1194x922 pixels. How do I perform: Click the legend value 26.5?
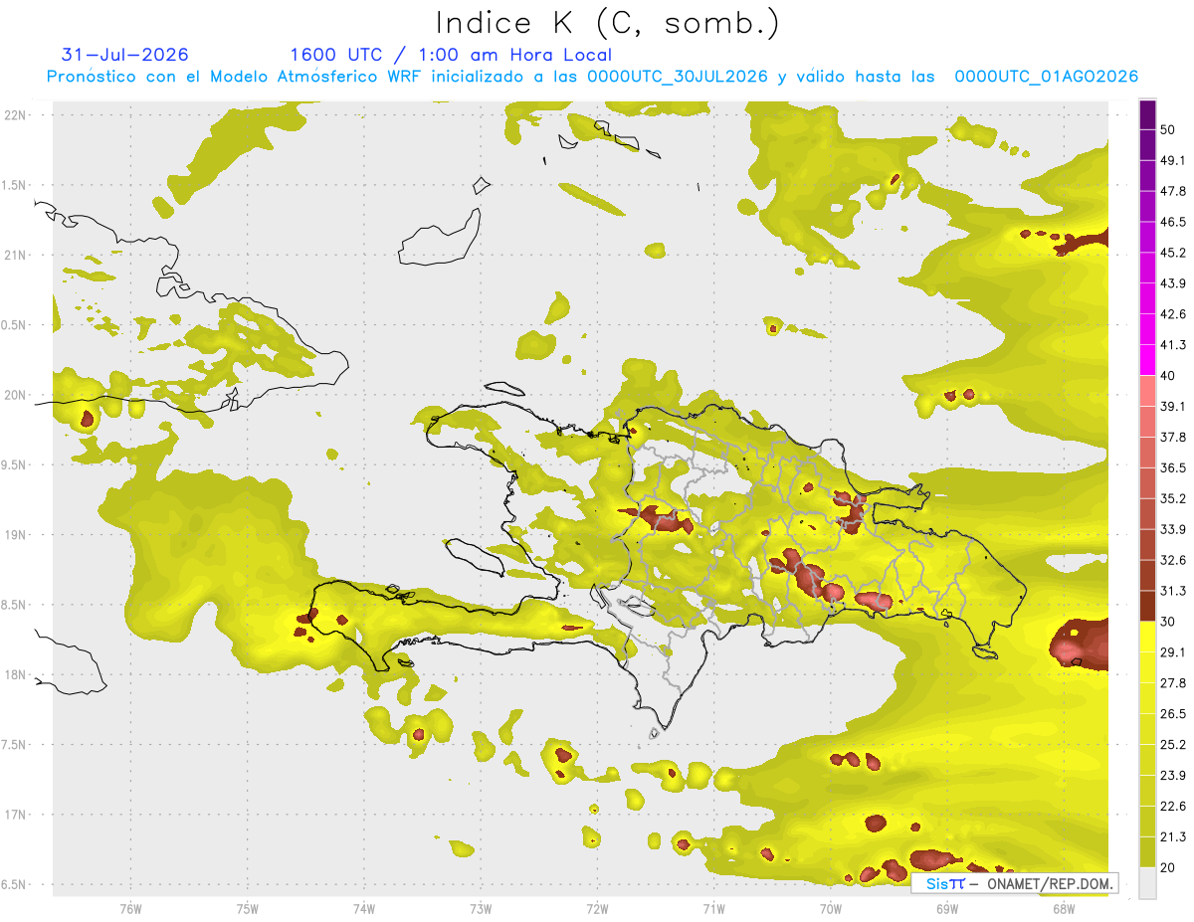pos(1173,714)
